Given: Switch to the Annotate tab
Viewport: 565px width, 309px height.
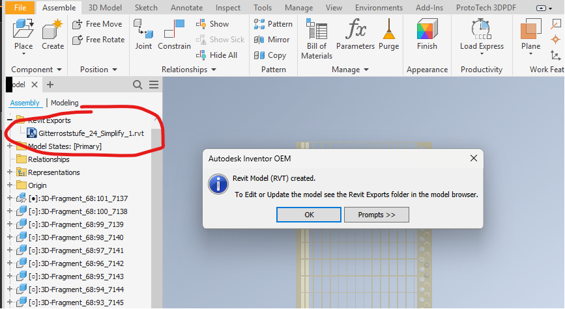Looking at the screenshot, I should (186, 8).
